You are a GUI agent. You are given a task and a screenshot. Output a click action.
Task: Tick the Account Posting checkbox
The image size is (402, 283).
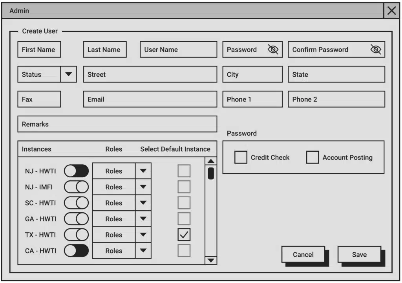pyautogui.click(x=312, y=157)
